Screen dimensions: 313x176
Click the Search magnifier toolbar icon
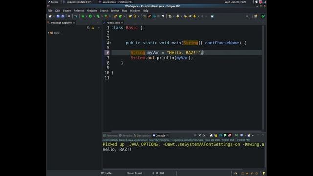[135, 16]
